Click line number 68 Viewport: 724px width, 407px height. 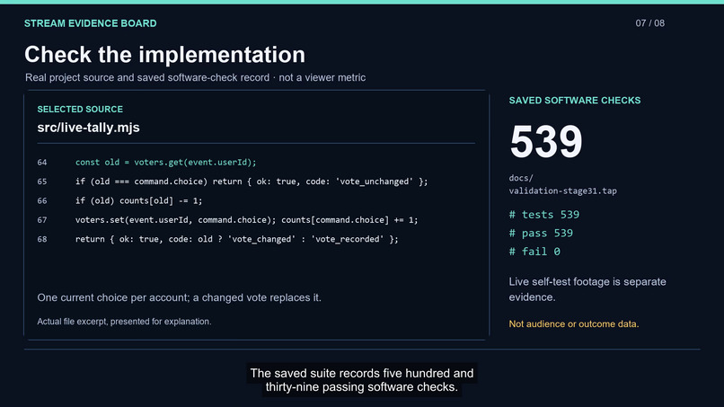[42, 239]
